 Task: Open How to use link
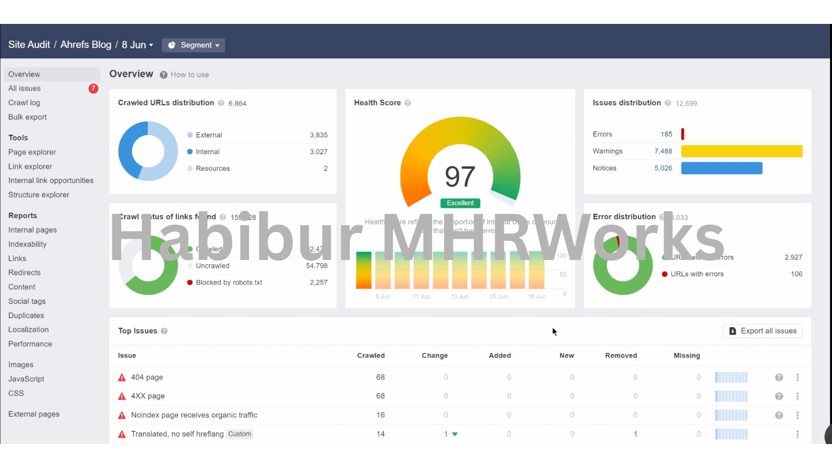189,75
